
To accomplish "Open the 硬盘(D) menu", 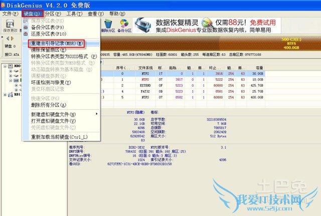I will coord(32,14).
